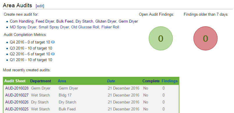Start a Gluten Dryer audit
This screenshot has width=234, height=113.
point(106,21)
